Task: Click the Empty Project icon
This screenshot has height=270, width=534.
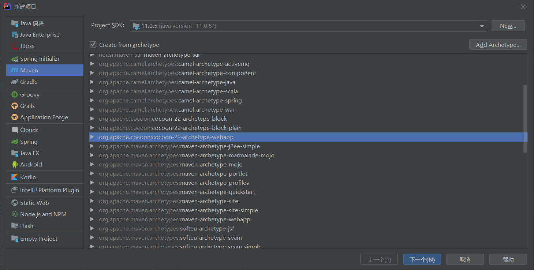Action: coord(15,239)
